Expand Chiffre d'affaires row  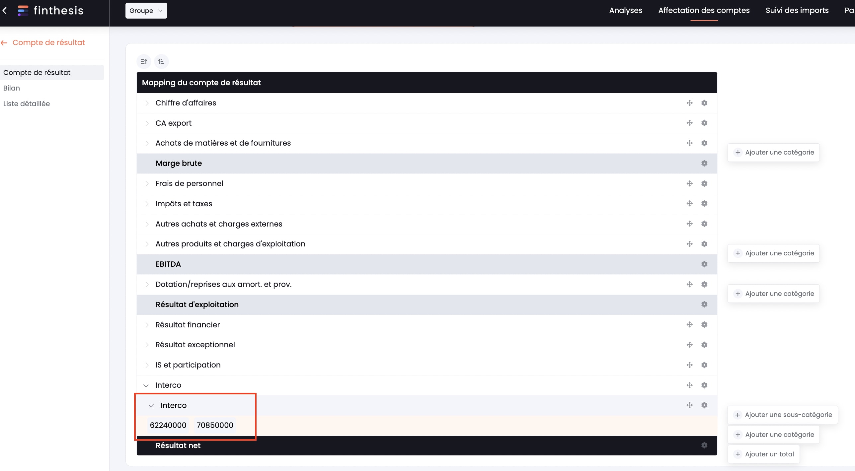pos(147,103)
